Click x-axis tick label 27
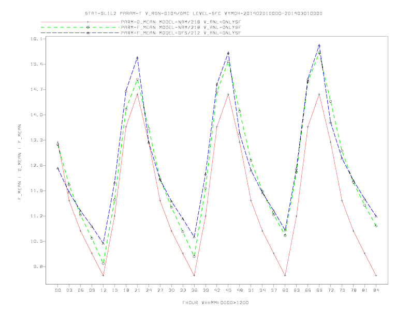 tap(160, 290)
